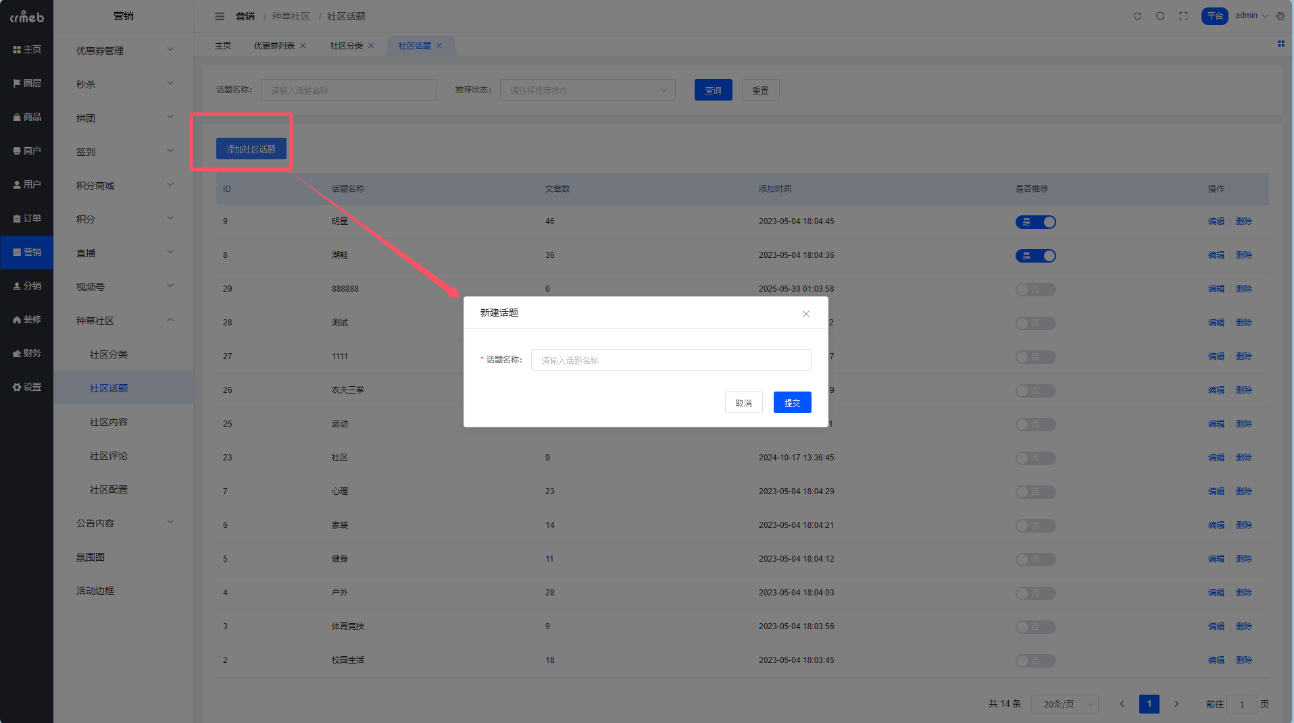Screen dimensions: 1294x723
Task: Switch to the 社区分类 tab
Action: 346,46
